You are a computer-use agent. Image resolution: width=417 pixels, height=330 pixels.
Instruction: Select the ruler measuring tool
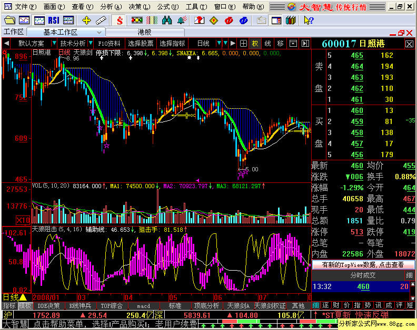point(101,20)
